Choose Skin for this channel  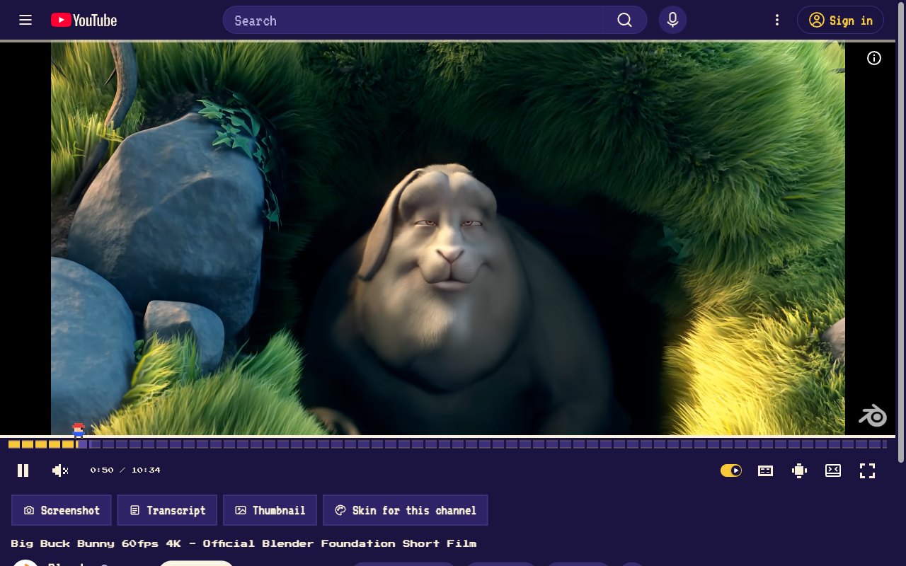point(405,510)
